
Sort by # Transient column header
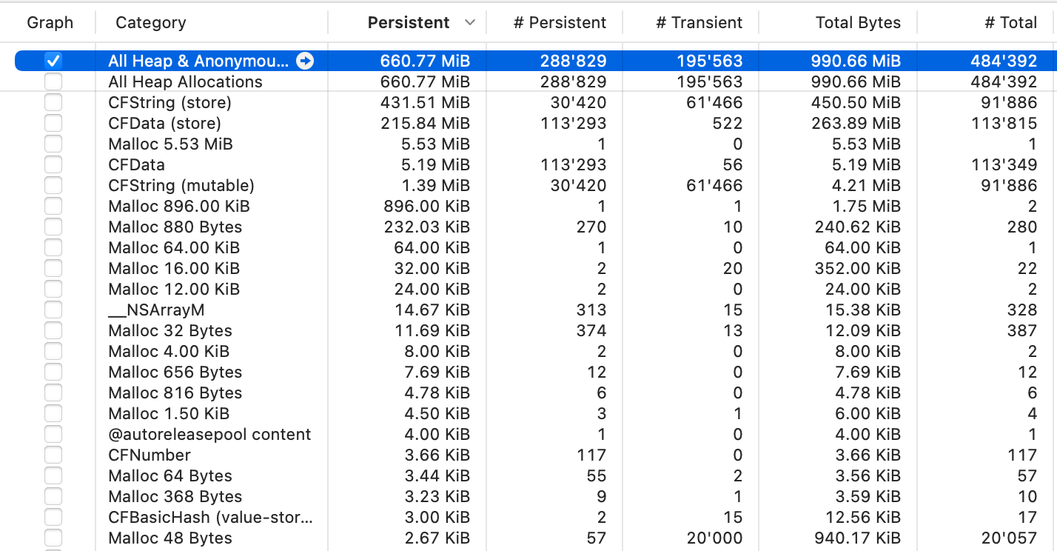699,23
